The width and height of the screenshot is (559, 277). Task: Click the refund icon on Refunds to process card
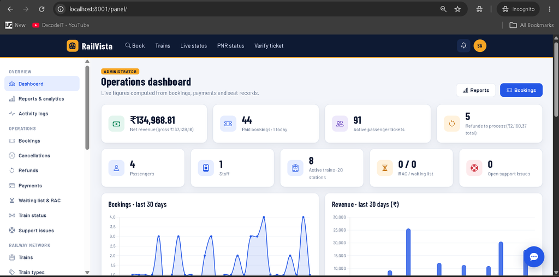point(451,123)
